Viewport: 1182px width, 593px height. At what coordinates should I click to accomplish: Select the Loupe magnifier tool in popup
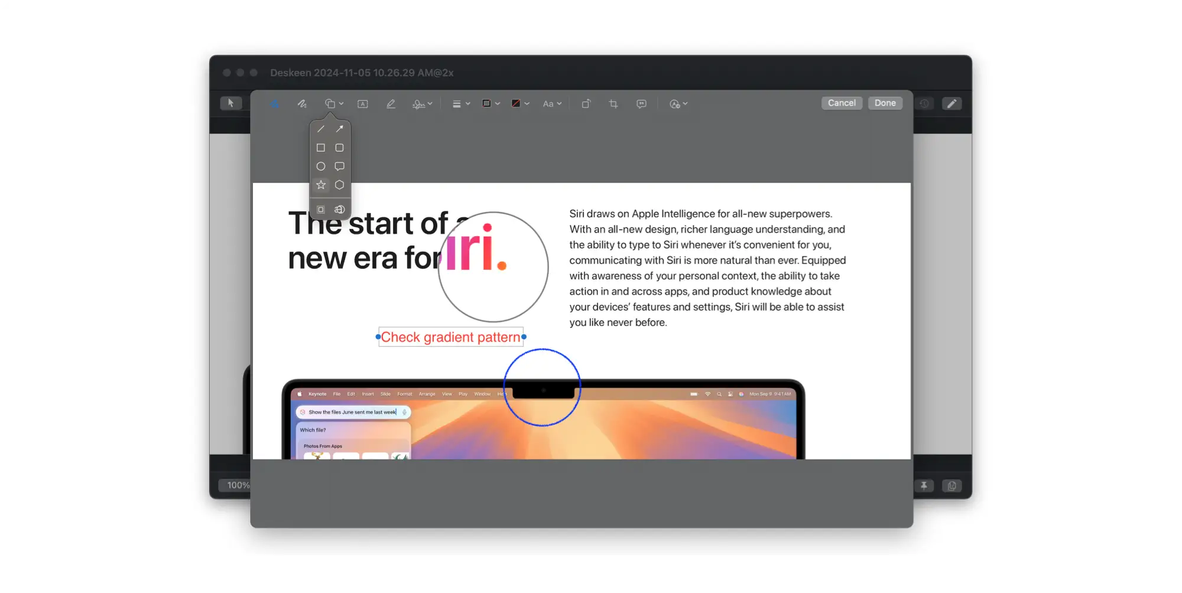click(x=339, y=210)
